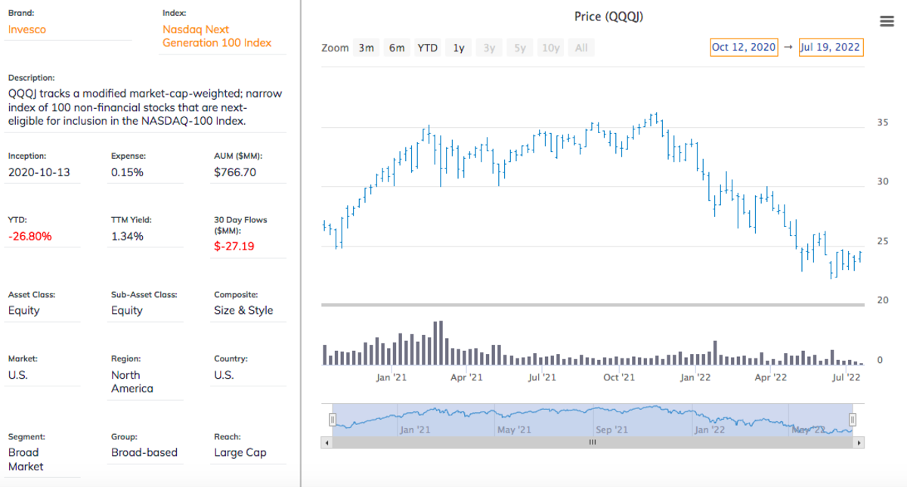
Task: Click the 30 Day Flows value $-27.19
Action: 234,246
